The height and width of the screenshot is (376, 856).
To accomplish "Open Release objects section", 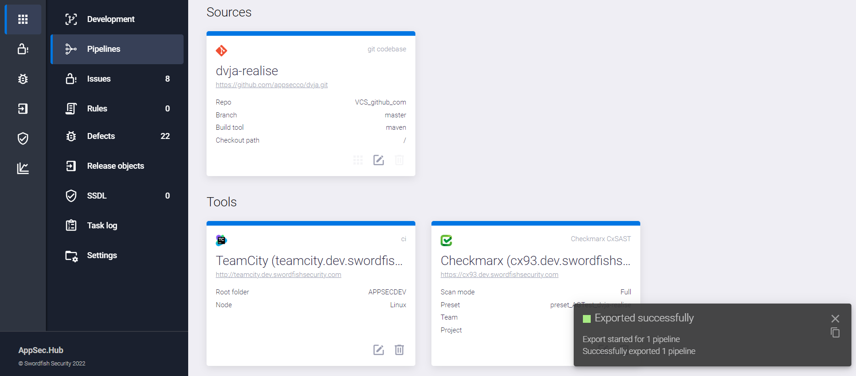I will point(115,166).
